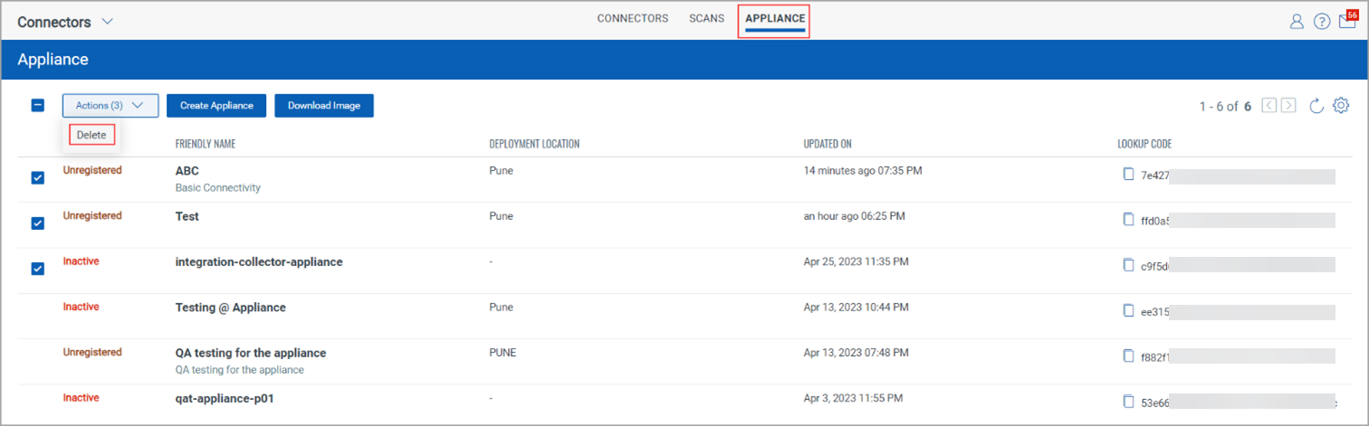Uncheck the ABC appliance checkbox
This screenshot has height=426, width=1369.
(x=38, y=177)
